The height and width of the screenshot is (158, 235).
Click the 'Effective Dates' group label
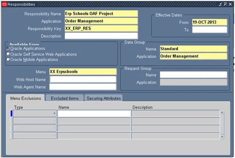(x=169, y=15)
